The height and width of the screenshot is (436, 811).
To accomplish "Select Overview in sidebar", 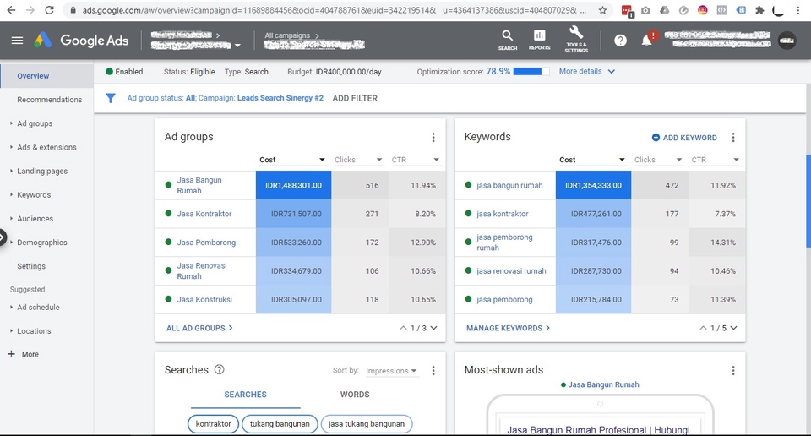I will 33,75.
